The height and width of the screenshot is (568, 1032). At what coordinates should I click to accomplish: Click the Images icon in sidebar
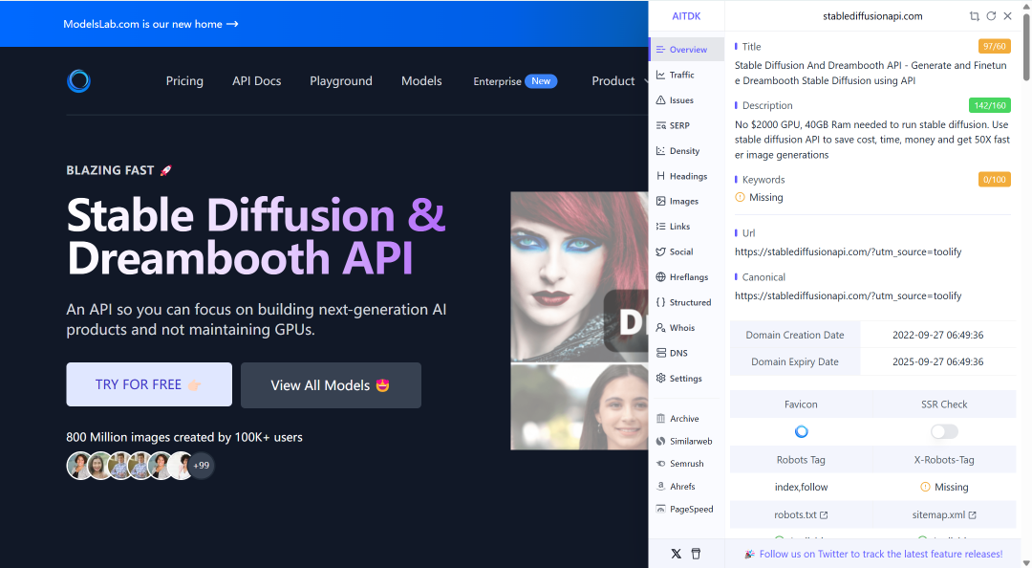point(661,201)
